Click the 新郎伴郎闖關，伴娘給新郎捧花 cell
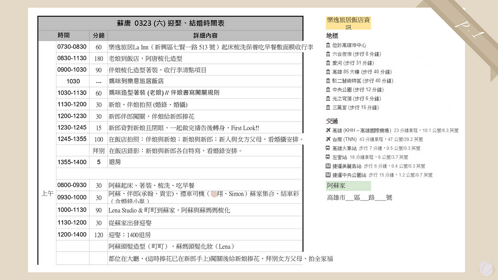 (x=205, y=116)
